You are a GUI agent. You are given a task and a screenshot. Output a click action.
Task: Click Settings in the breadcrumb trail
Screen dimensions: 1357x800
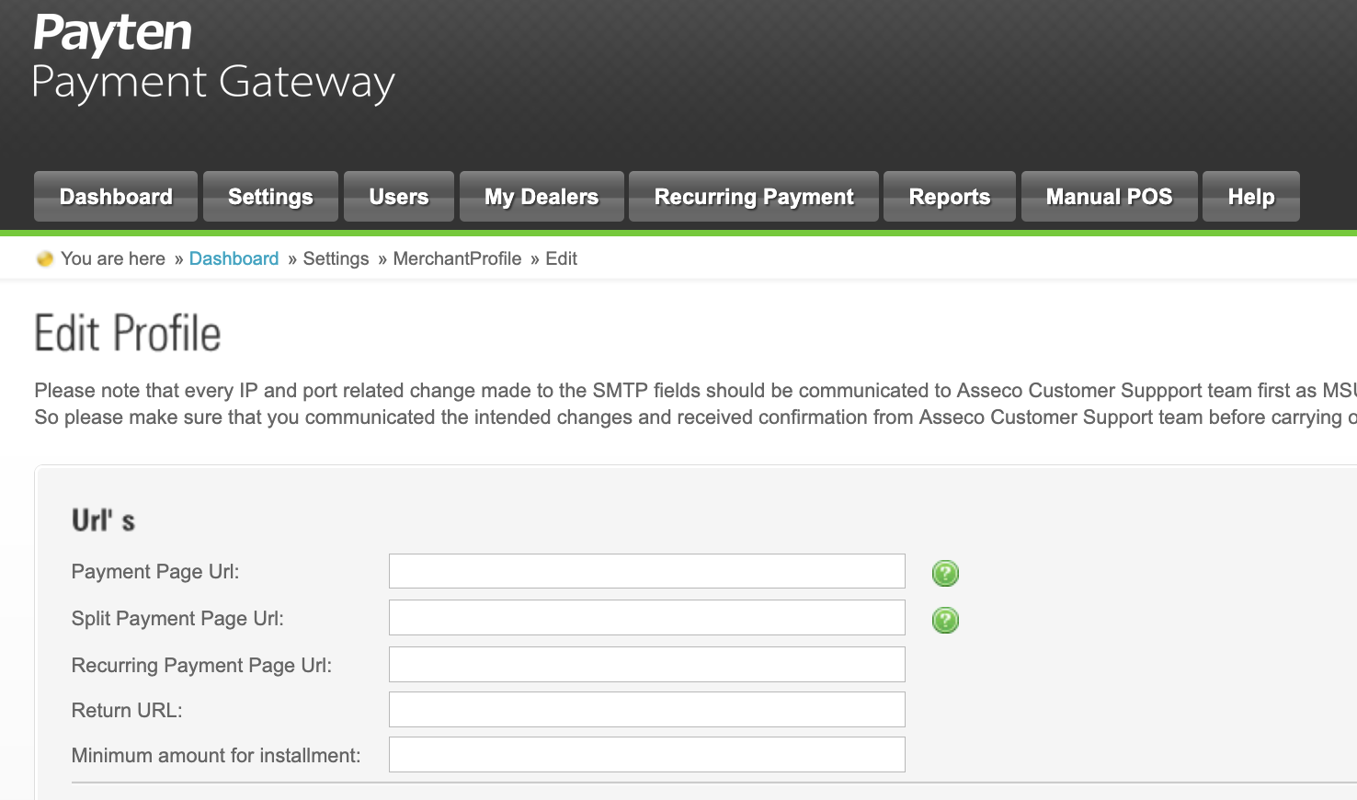336,259
